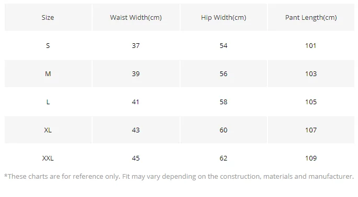The width and height of the screenshot is (358, 197).
Task: Select waist value 37 for size S
Action: (x=136, y=45)
